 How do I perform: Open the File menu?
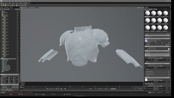[3, 1]
